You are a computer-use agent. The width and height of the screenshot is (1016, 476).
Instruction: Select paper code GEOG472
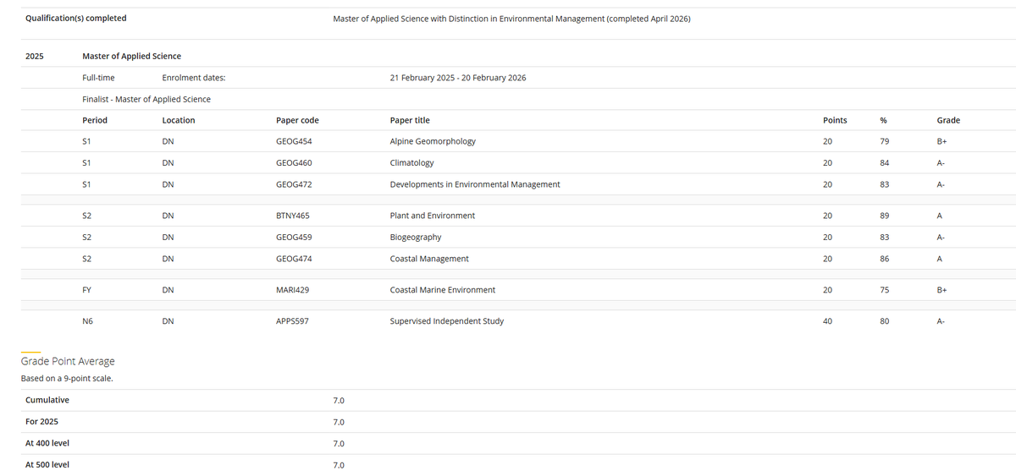tap(295, 183)
